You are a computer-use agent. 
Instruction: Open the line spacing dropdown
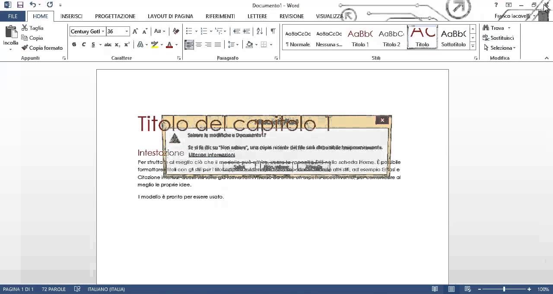tap(233, 45)
